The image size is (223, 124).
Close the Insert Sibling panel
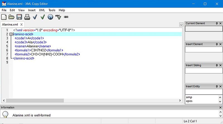(x=220, y=65)
